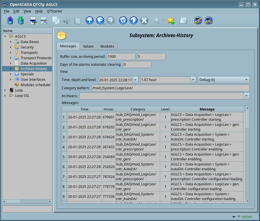Expand the Data Acquisition tree node
This screenshot has height=221, width=260.
point(11,63)
